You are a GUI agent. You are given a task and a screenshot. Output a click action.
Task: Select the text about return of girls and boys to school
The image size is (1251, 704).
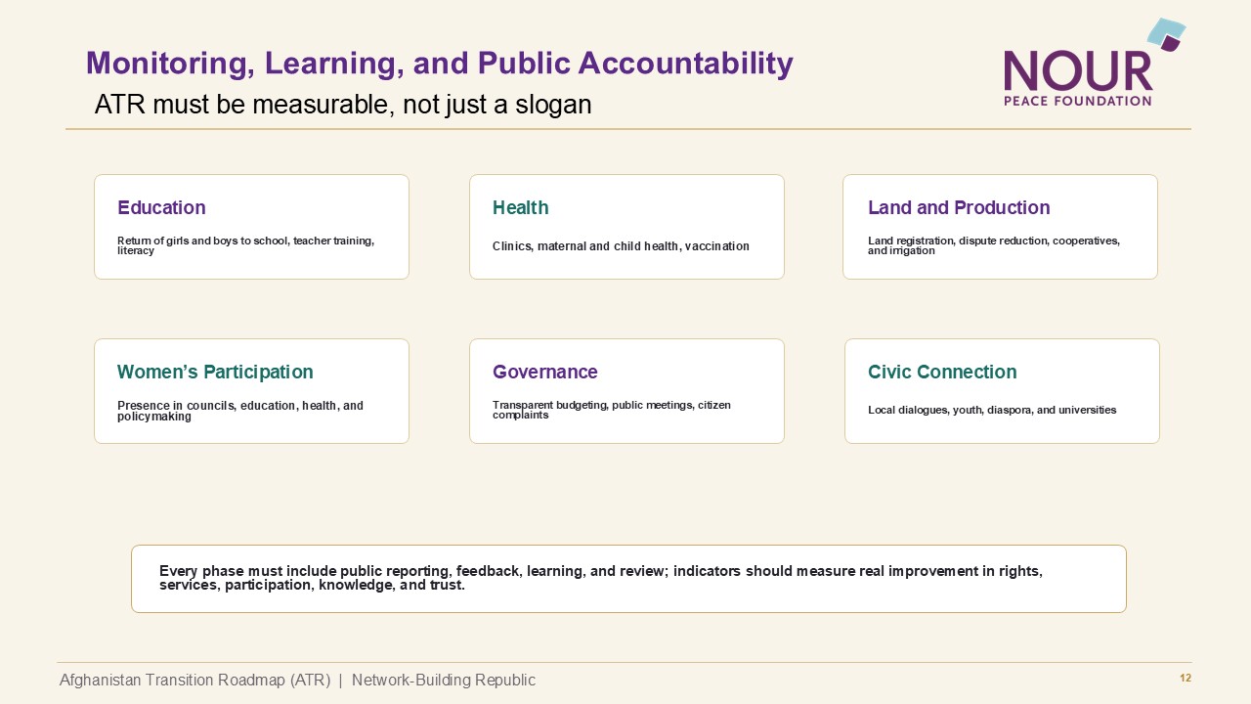coord(245,245)
